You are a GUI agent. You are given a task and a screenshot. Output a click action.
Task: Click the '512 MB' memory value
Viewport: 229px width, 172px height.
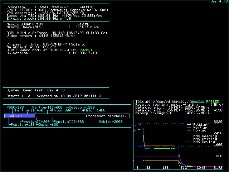tap(83, 24)
